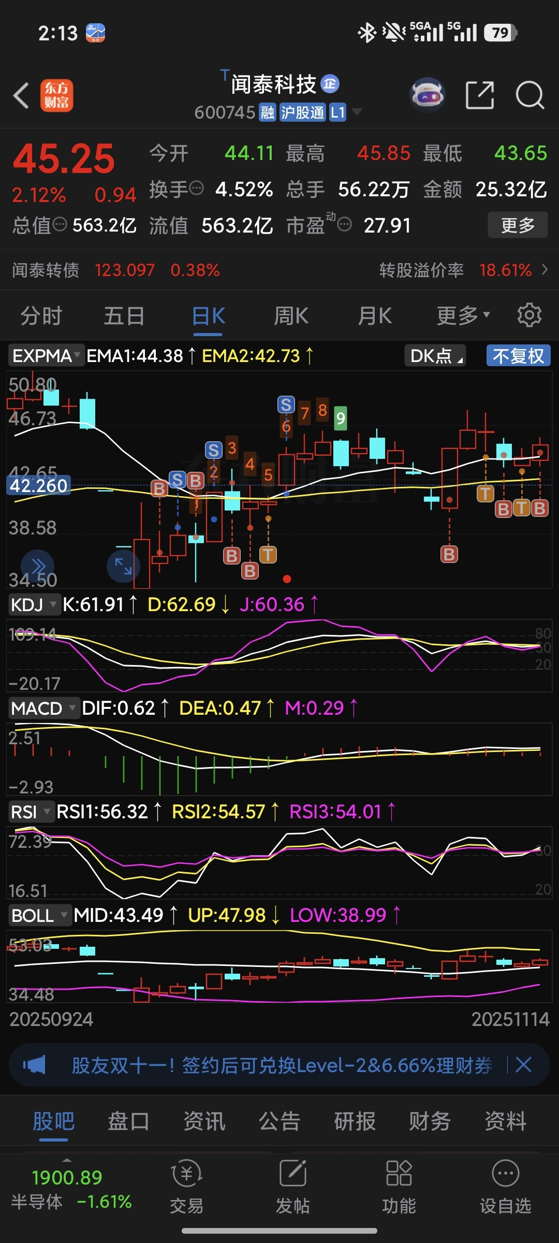Tap the red dot below candlesticks
The image size is (559, 1243).
pyautogui.click(x=287, y=579)
